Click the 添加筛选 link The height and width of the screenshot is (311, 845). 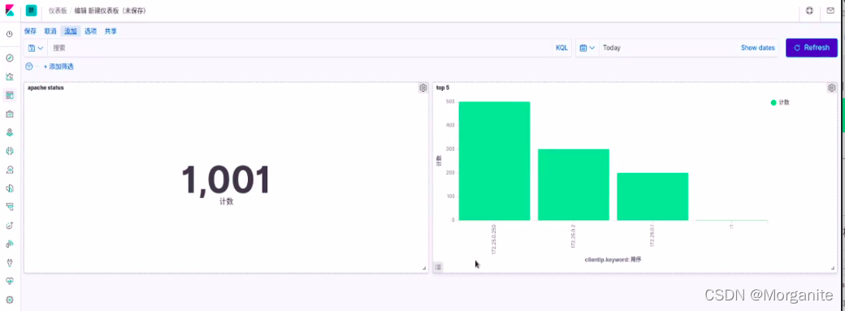tap(58, 67)
